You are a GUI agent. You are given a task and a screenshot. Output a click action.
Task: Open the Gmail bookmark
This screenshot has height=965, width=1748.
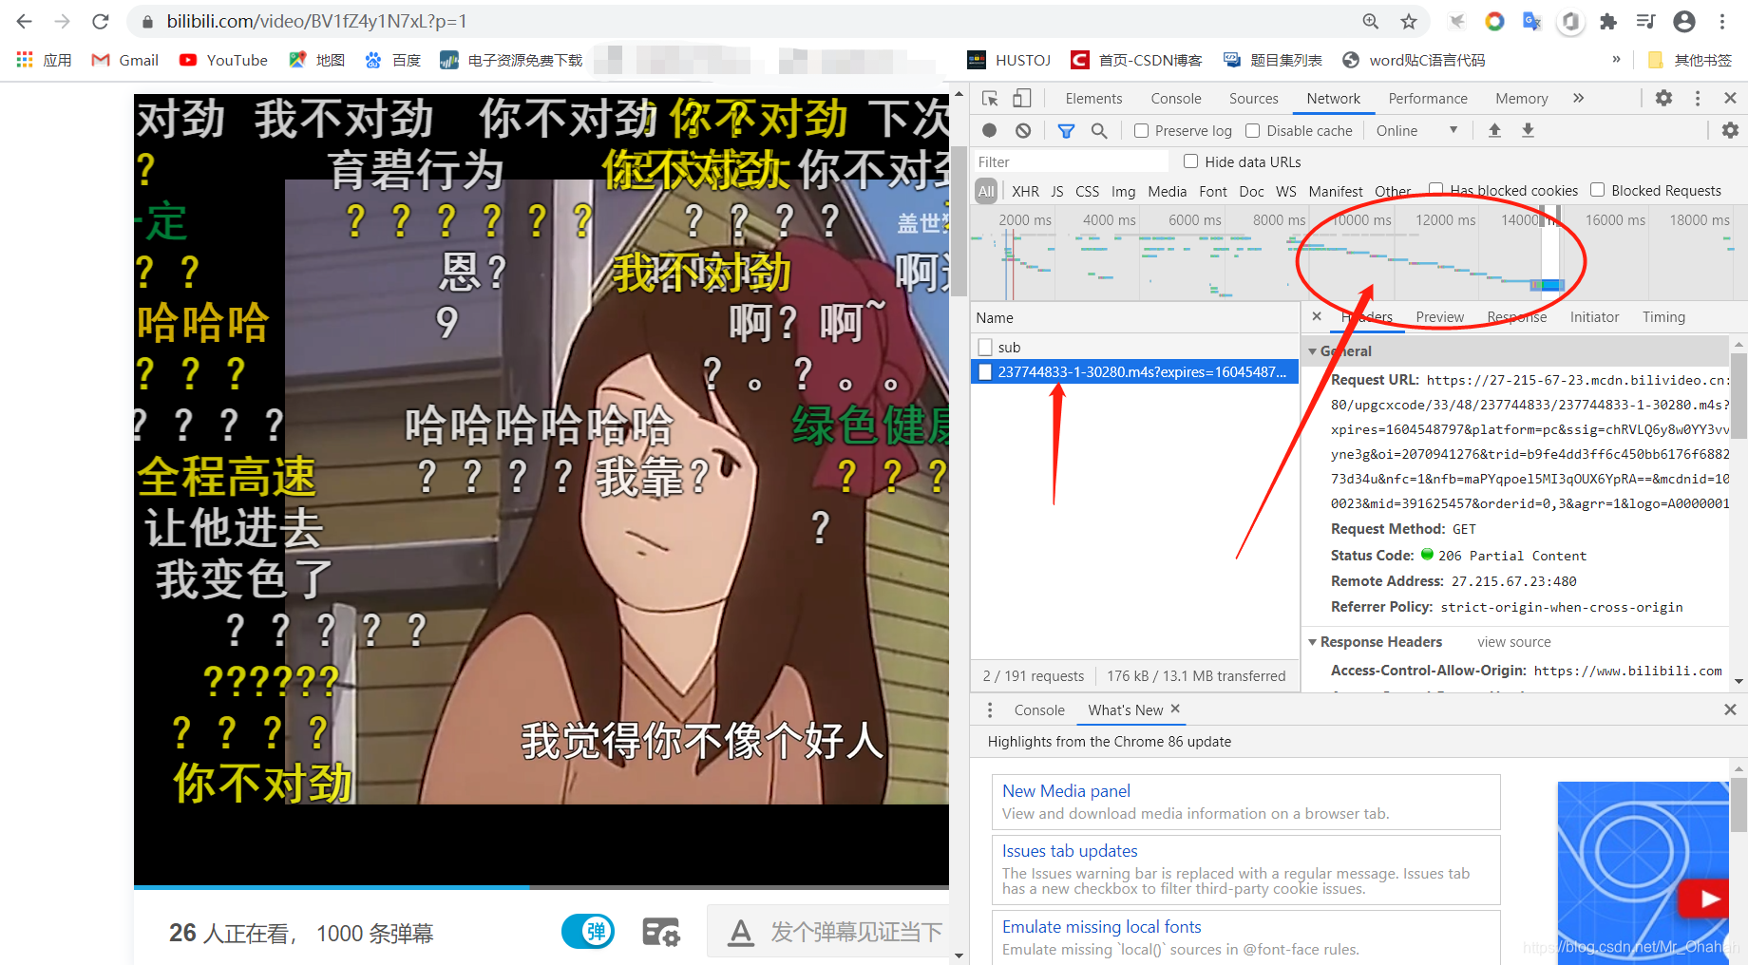(x=125, y=60)
